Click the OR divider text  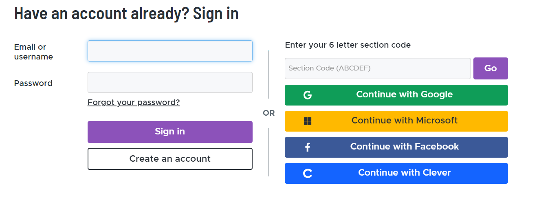(x=269, y=113)
